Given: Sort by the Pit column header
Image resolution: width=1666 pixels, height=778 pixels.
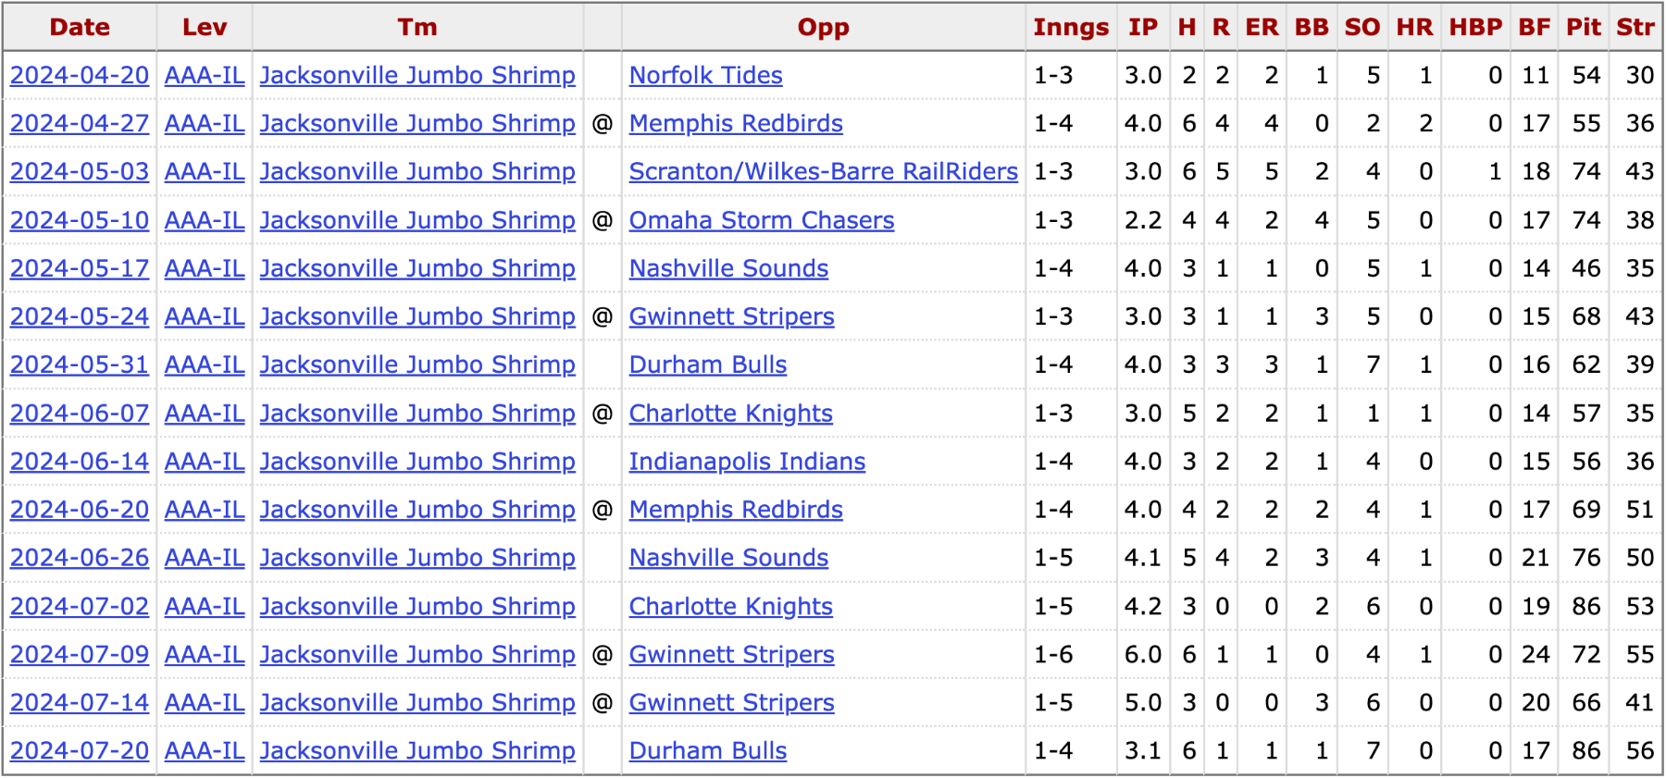Looking at the screenshot, I should tap(1583, 27).
